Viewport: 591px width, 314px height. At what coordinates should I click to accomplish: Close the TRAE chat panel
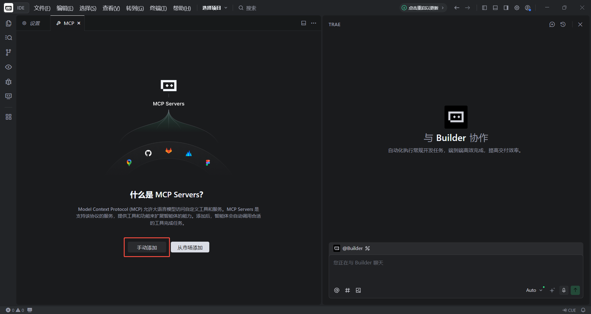pyautogui.click(x=580, y=24)
